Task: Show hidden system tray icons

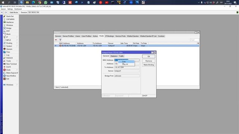Action: pyautogui.click(x=199, y=3)
